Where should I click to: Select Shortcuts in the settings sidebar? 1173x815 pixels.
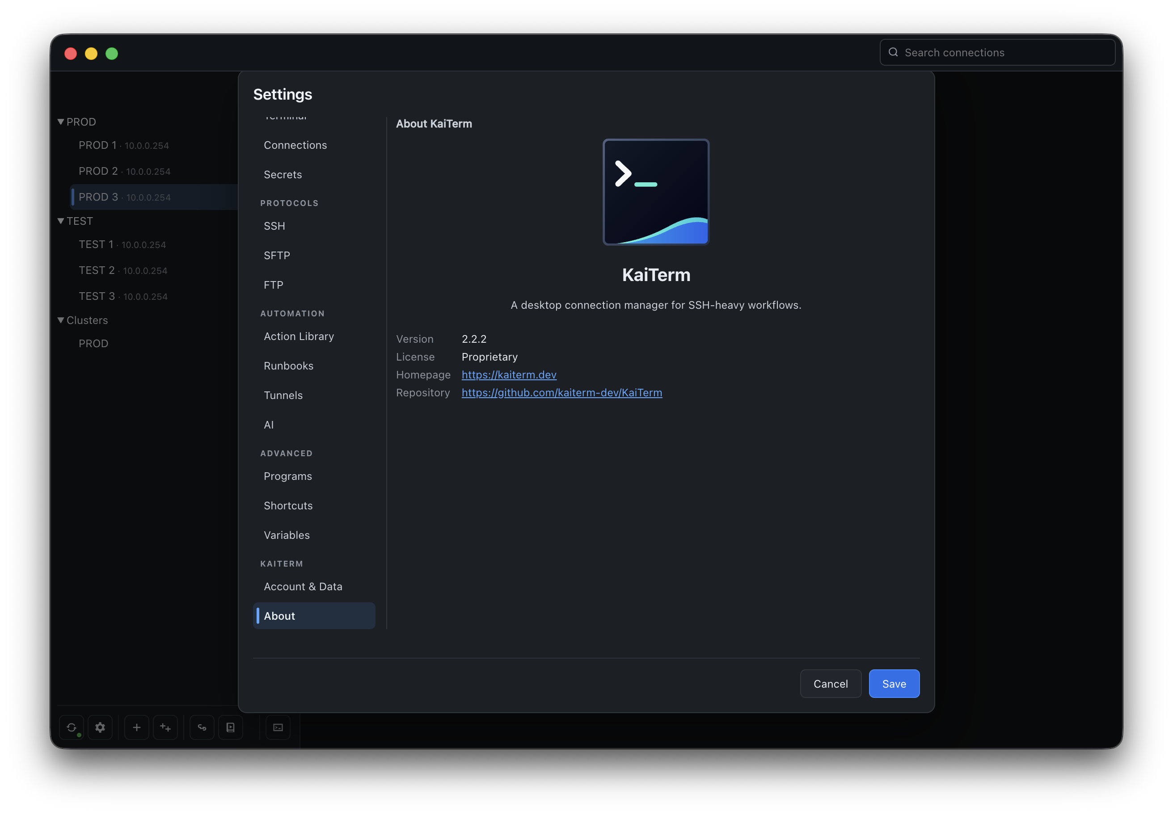314,505
